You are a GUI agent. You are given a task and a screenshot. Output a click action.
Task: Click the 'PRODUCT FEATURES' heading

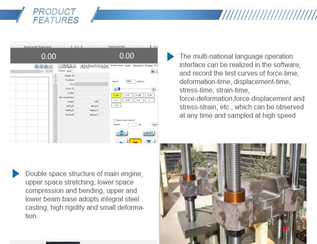(x=56, y=16)
